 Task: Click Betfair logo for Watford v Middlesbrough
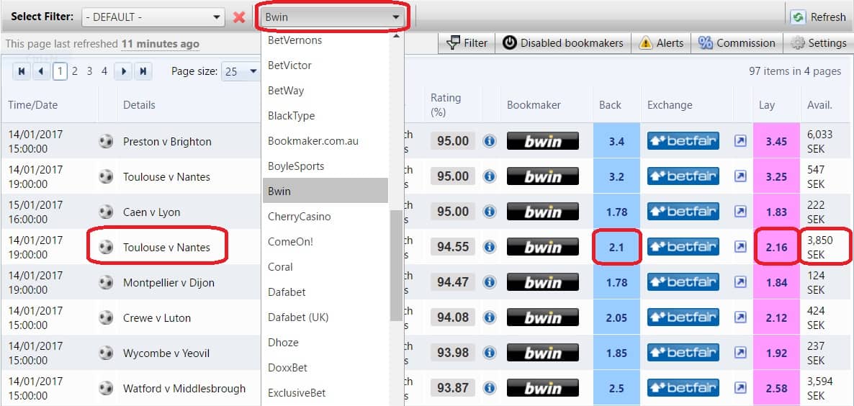pyautogui.click(x=683, y=388)
